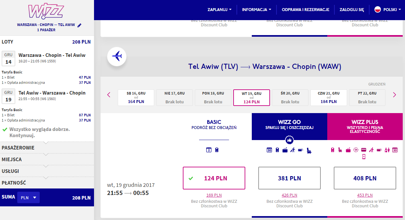
Task: Open the POLSKI language dropdown
Action: click(388, 9)
